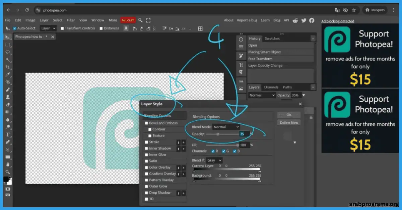This screenshot has height=210, width=402.
Task: Open Photopea's Reddit page icon
Action: [295, 20]
